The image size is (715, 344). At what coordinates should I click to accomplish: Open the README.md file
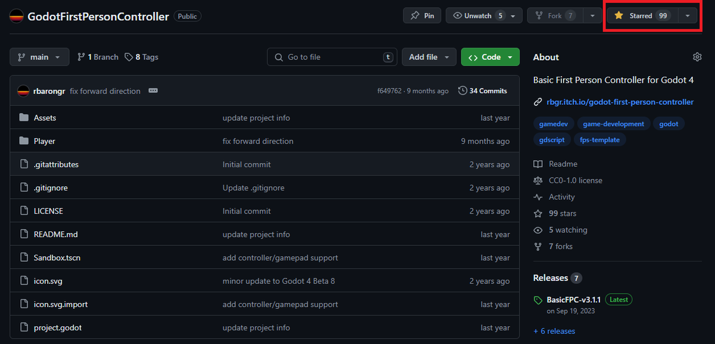56,234
